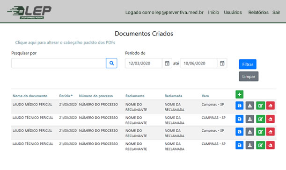This screenshot has width=286, height=170.
Task: Click green edit icon in first LAUDO MÉDICO PERICIAL row
Action: (x=260, y=106)
